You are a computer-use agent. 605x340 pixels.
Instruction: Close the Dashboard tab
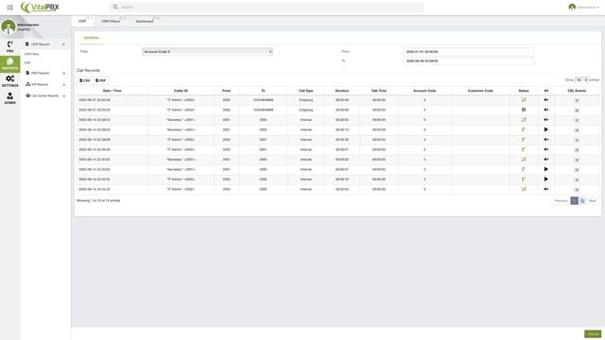tap(158, 18)
